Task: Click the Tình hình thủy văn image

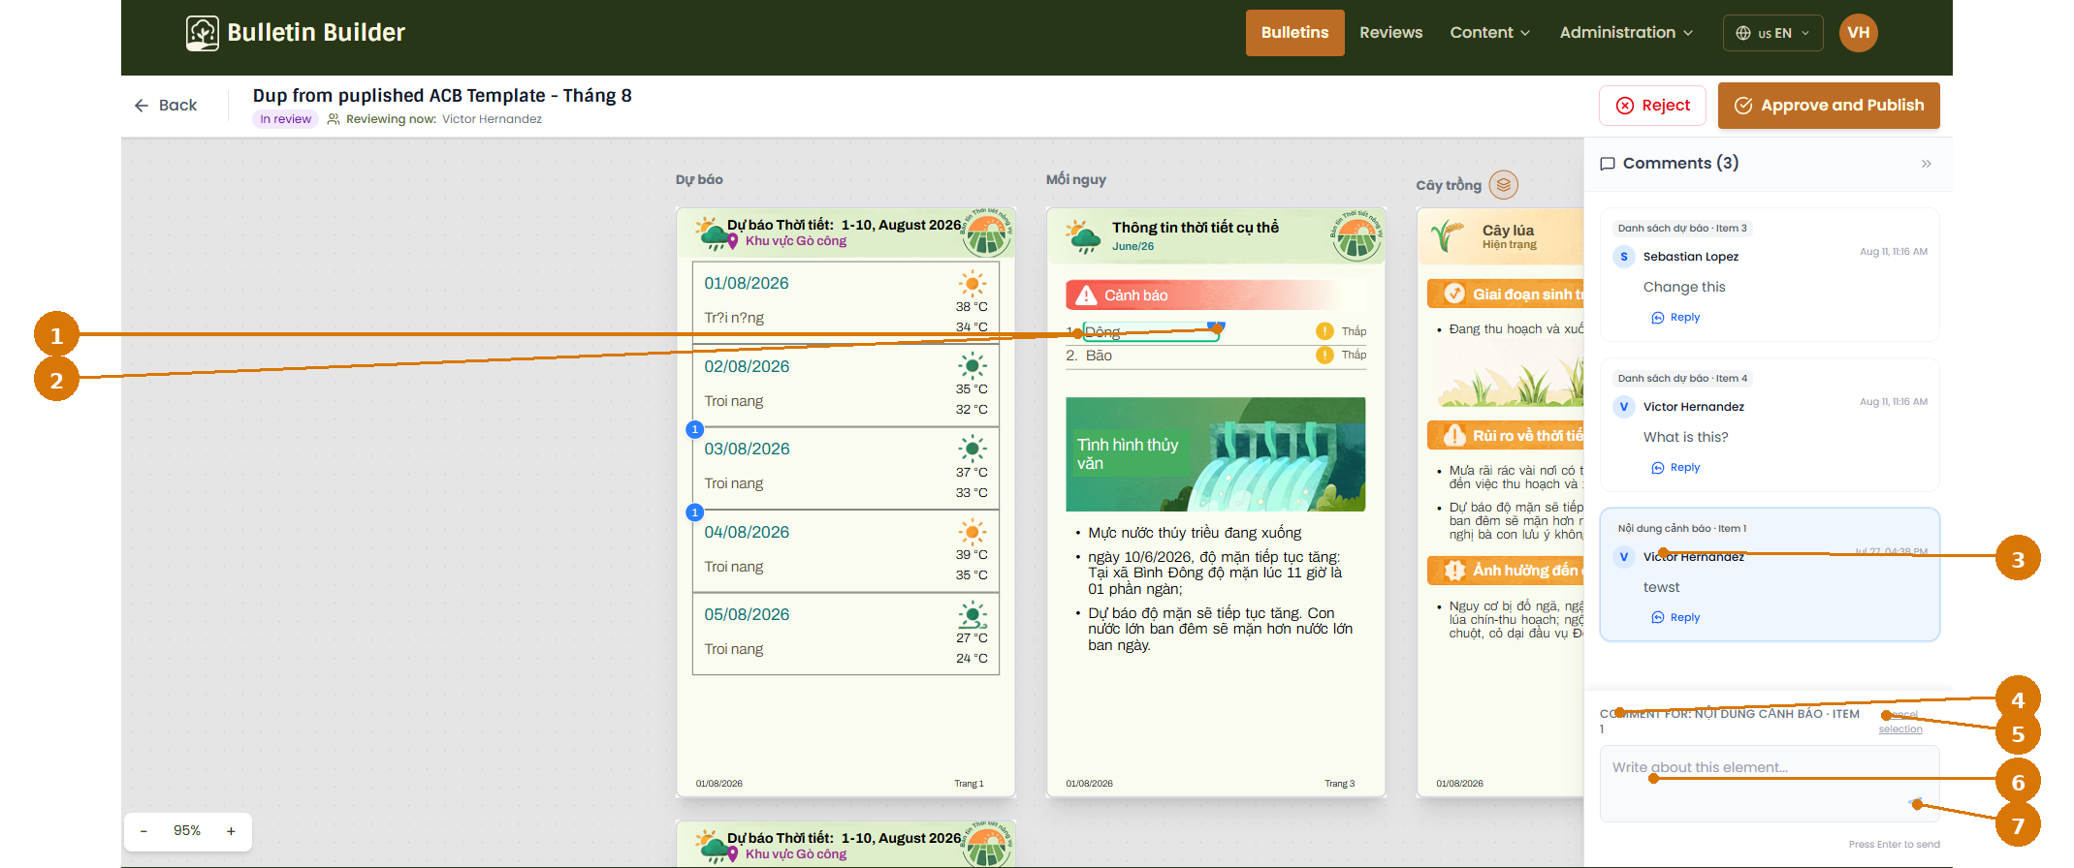Action: [x=1215, y=454]
